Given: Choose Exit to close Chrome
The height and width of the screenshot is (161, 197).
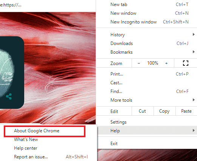Looking at the screenshot, I should click(x=147, y=144).
